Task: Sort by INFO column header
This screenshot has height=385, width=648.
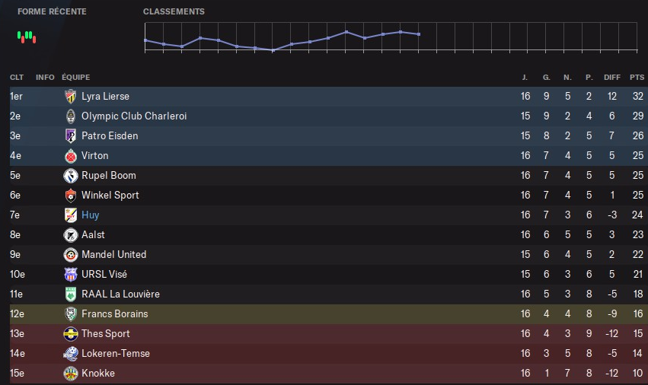Action: pos(45,78)
